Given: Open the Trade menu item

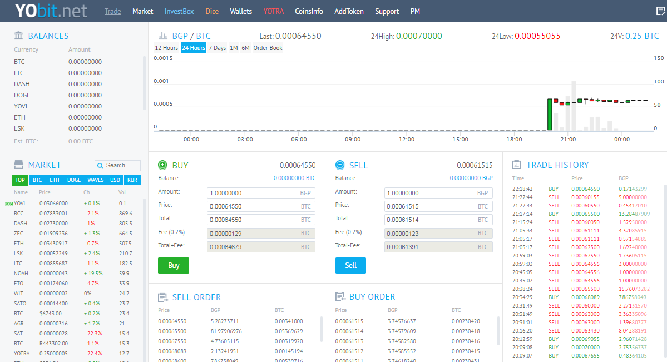Looking at the screenshot, I should 113,12.
